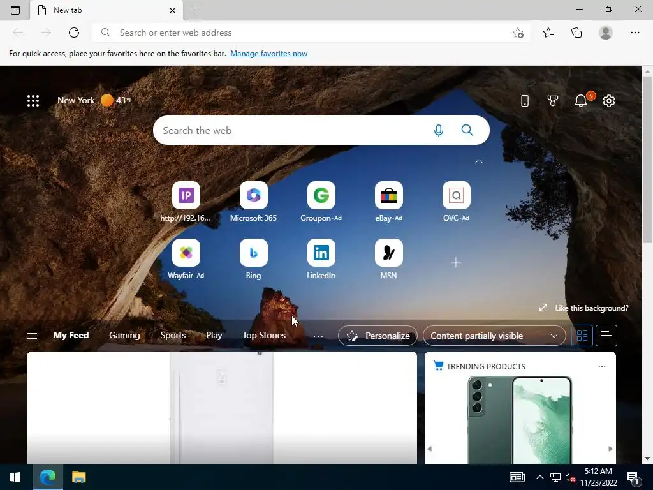The height and width of the screenshot is (490, 653).
Task: Click the muted volume tray icon
Action: tap(571, 477)
